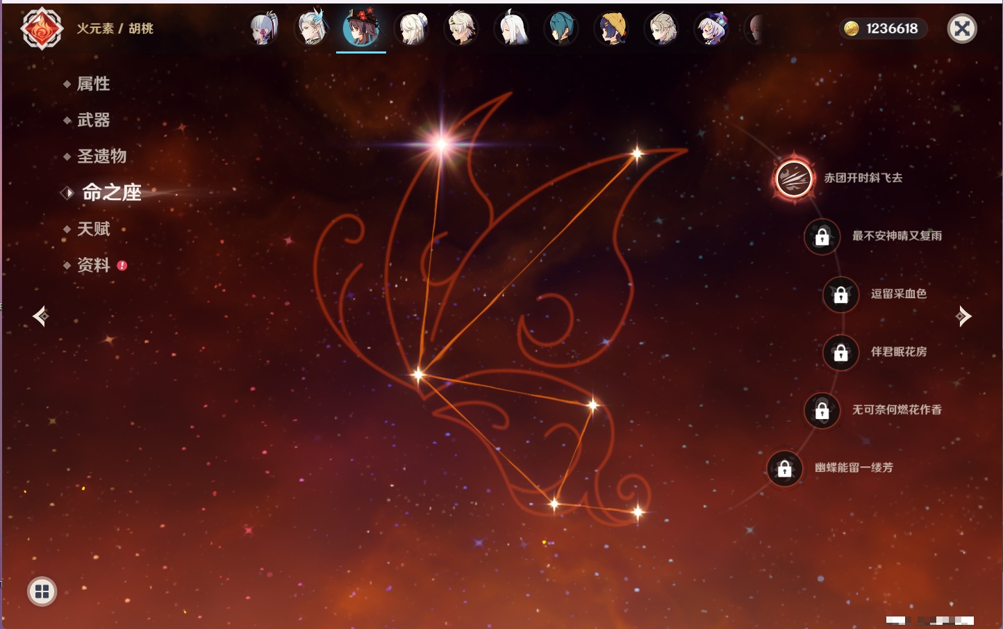Click the Mora balance 1236618

click(x=882, y=28)
